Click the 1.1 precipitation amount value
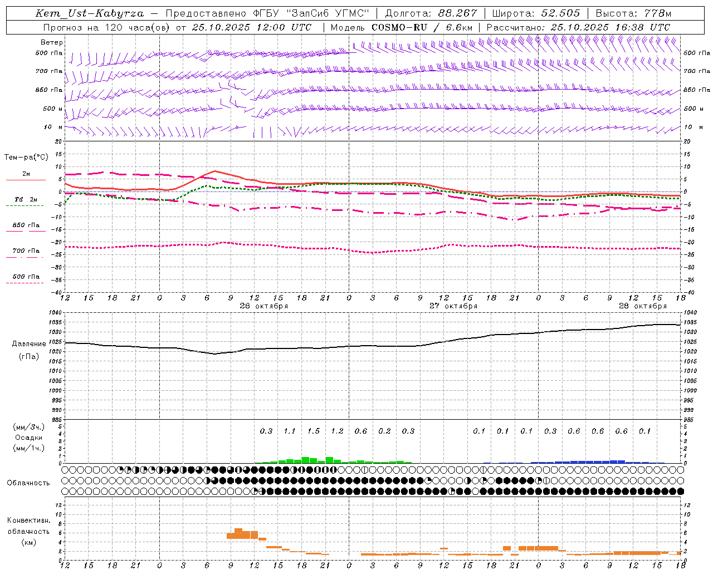 (290, 431)
